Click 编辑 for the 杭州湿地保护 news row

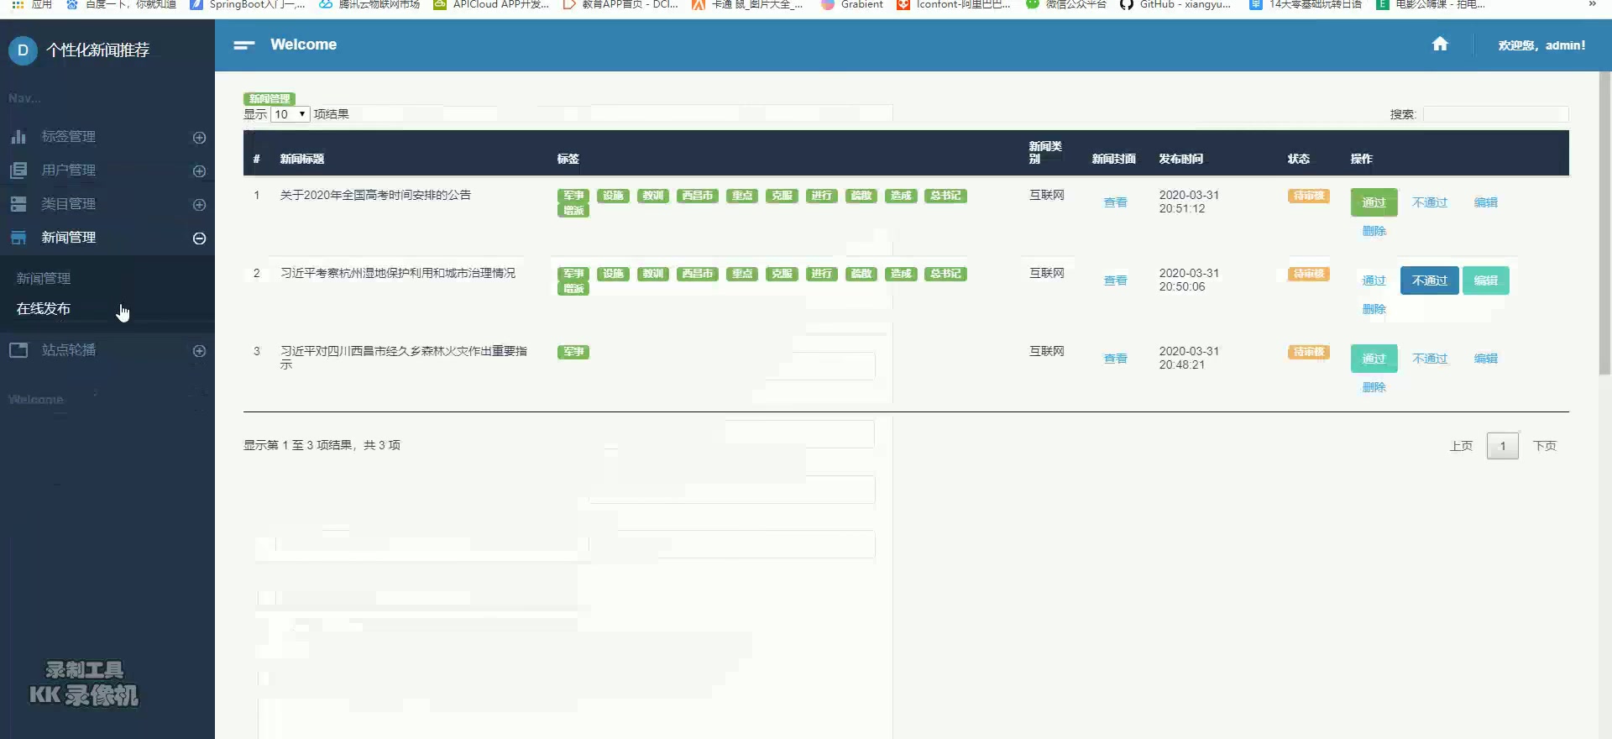coord(1485,280)
